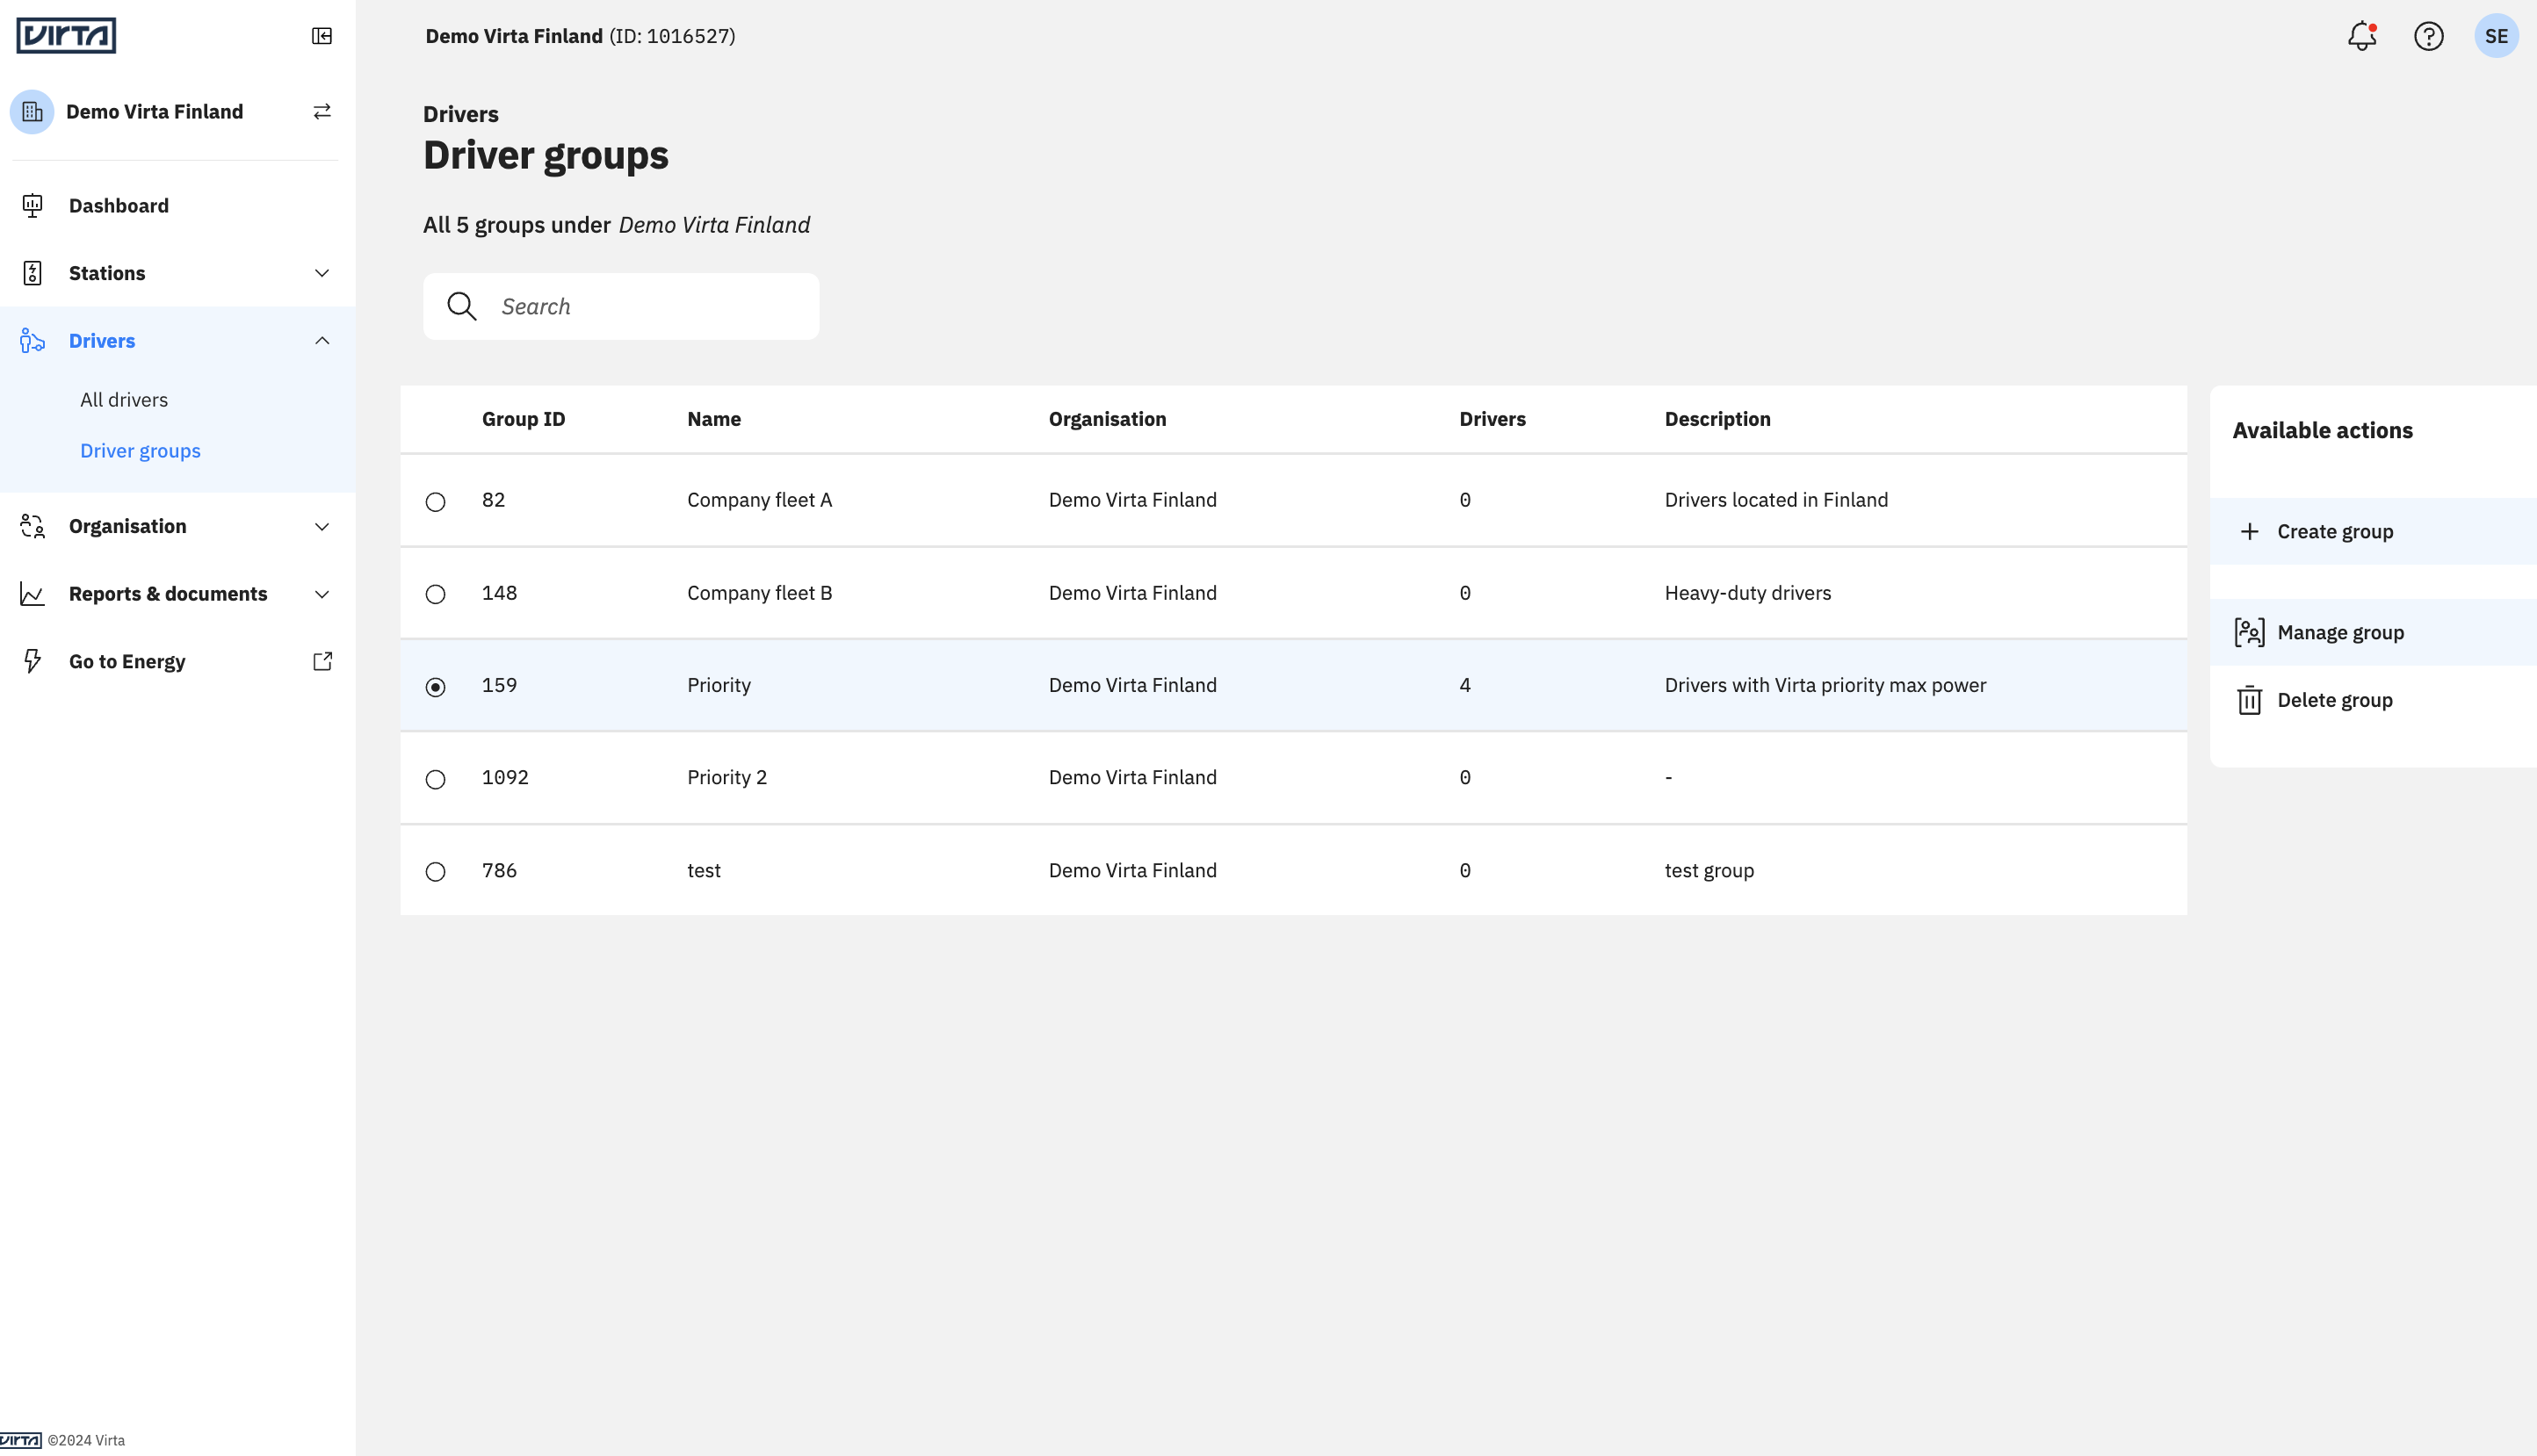The width and height of the screenshot is (2537, 1456).
Task: Click the Stations charger icon
Action: (x=32, y=273)
